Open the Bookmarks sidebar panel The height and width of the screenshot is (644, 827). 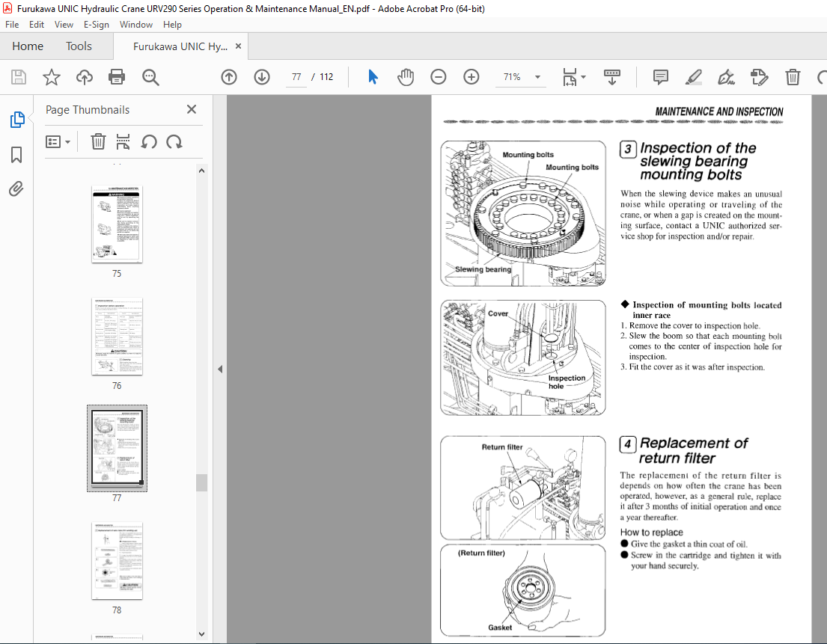[16, 155]
